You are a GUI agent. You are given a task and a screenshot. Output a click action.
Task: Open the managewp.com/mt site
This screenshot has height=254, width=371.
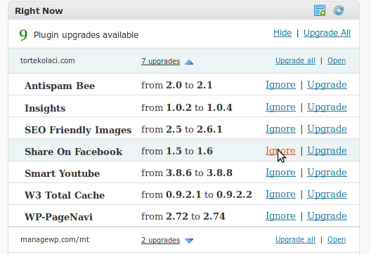point(337,239)
